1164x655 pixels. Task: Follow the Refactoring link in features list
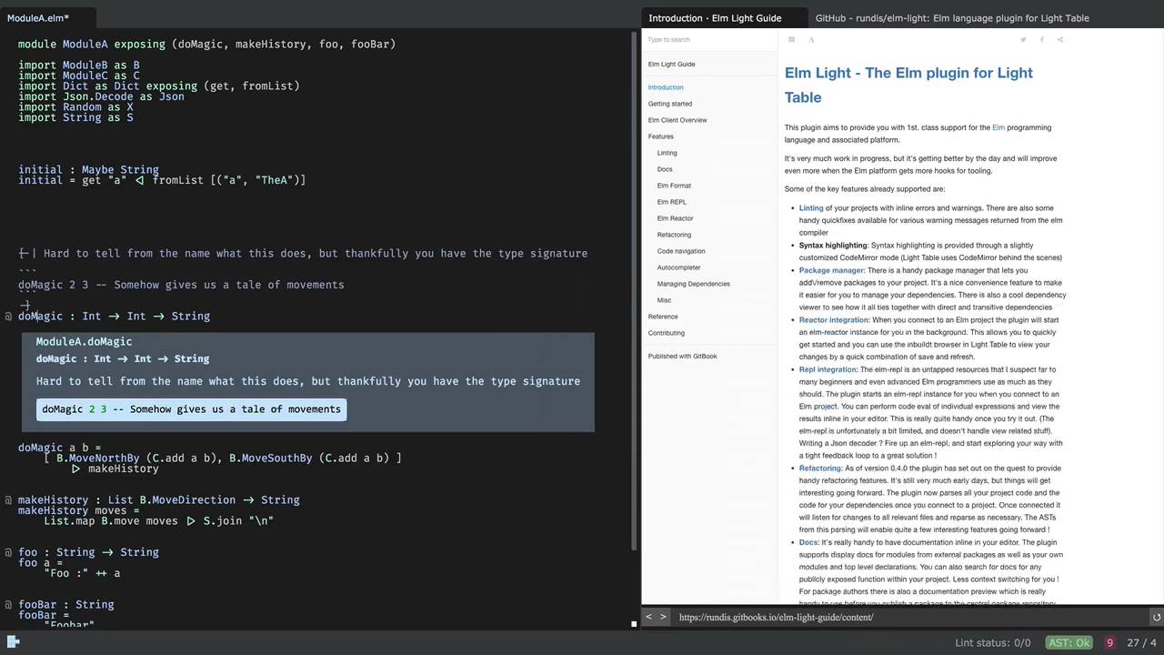click(820, 469)
